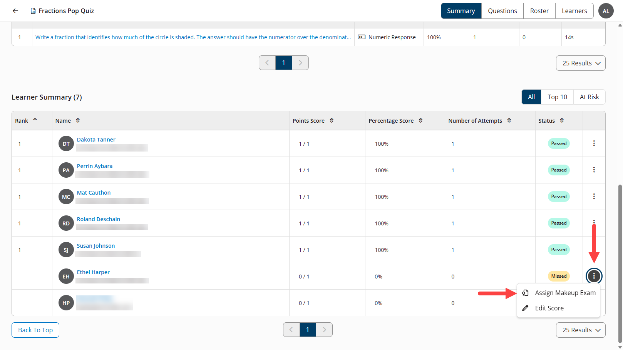Open the top 25 Results dropdown
The height and width of the screenshot is (350, 623).
click(x=580, y=63)
